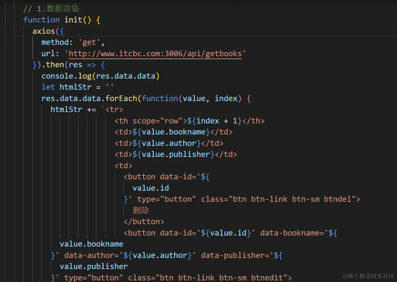This screenshot has width=397, height=282.
Task: Click the 'axios' call identifier
Action: [44, 31]
